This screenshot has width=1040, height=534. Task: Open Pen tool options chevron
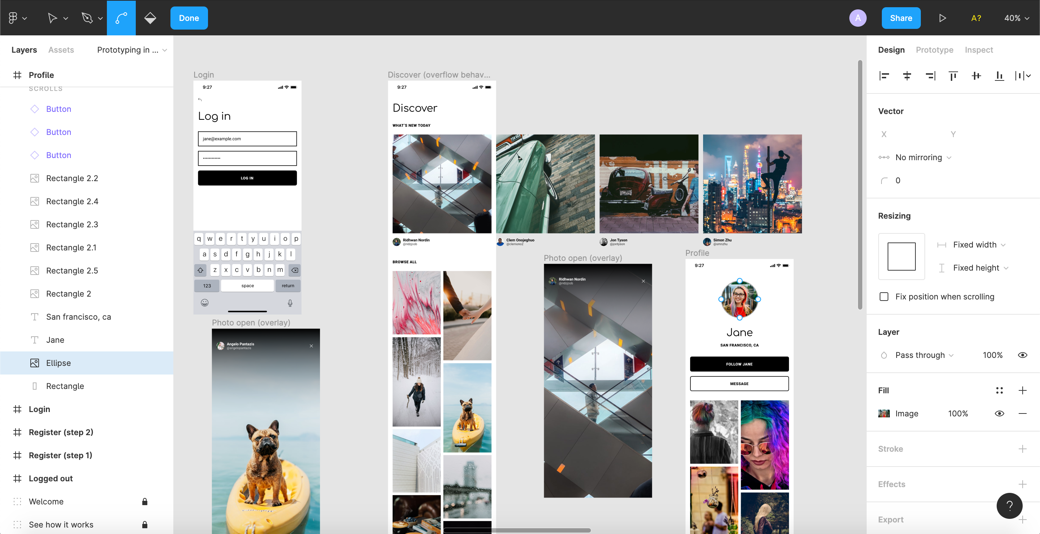[x=100, y=18]
